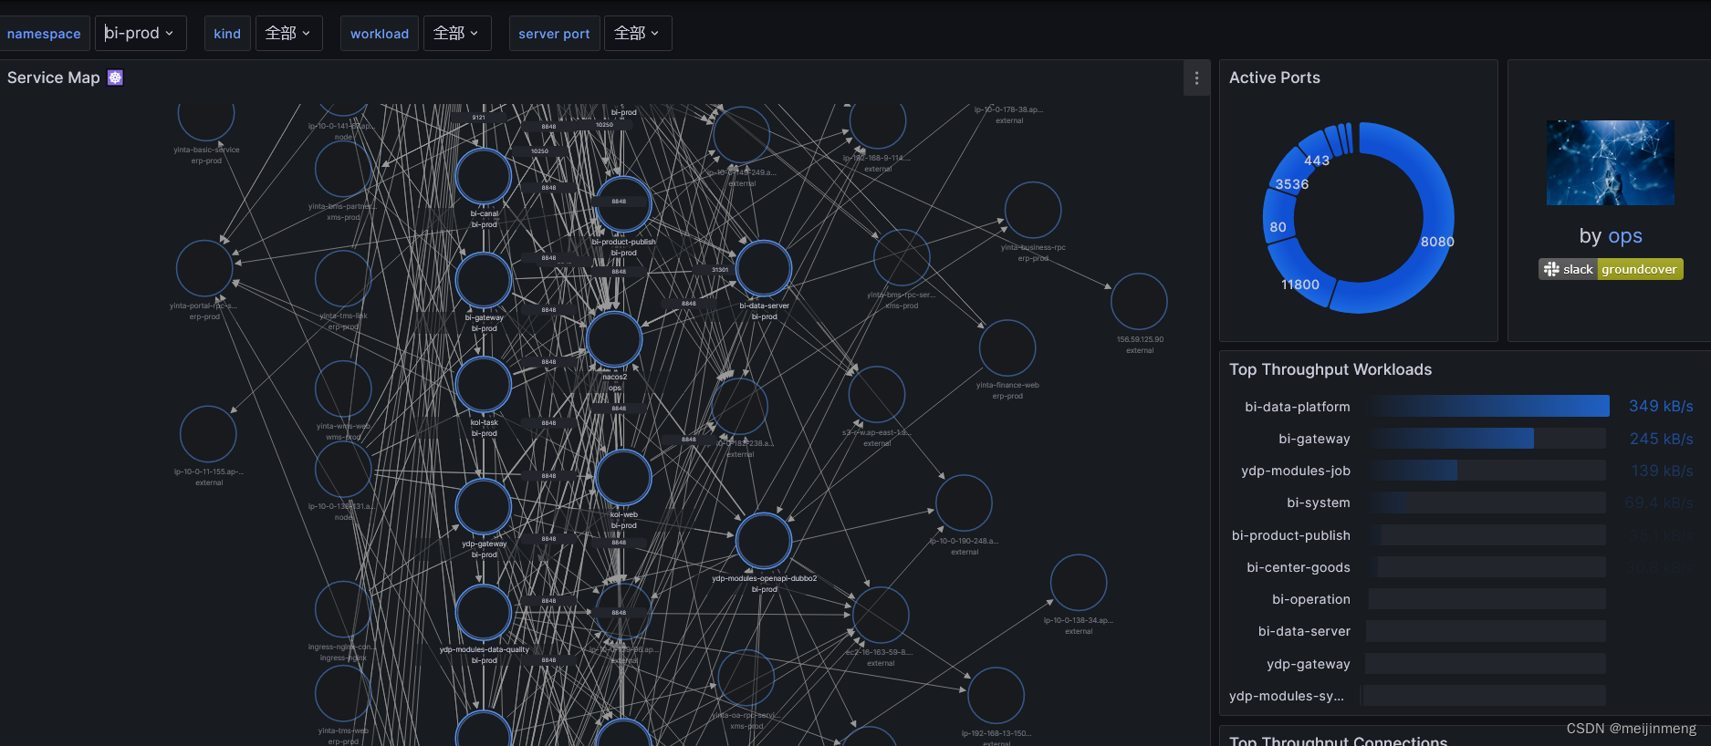Select the yinta-wms-web wms-prod node
Screen dimensions: 1711x746
tap(343, 389)
